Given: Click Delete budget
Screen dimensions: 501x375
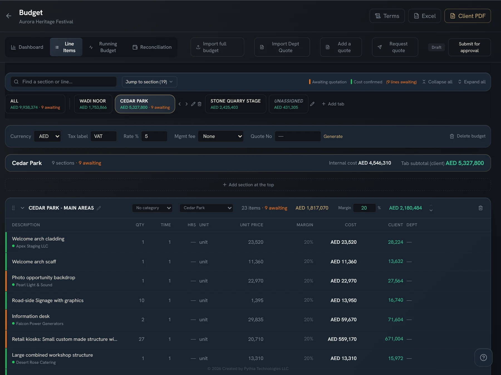Looking at the screenshot, I should tap(468, 136).
